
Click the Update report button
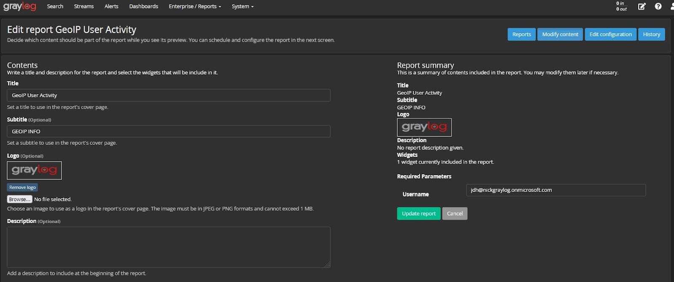419,213
